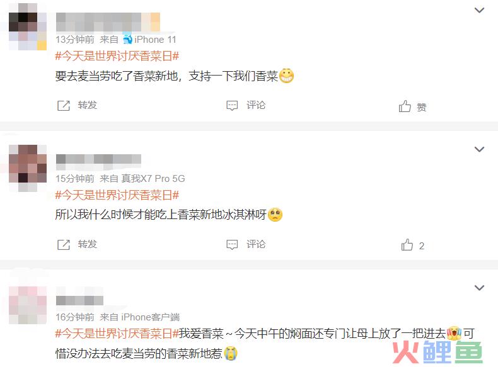Screen dimensions: 498x367
Task: Expand first post options chevron
Action: click(479, 10)
